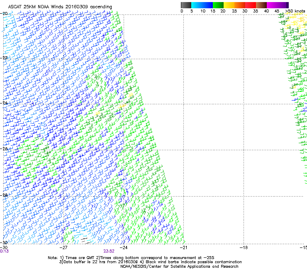The width and height of the screenshot is (307, 269).
Task: Click the '-24' longitude axis label at bottom
Action: tap(124, 248)
